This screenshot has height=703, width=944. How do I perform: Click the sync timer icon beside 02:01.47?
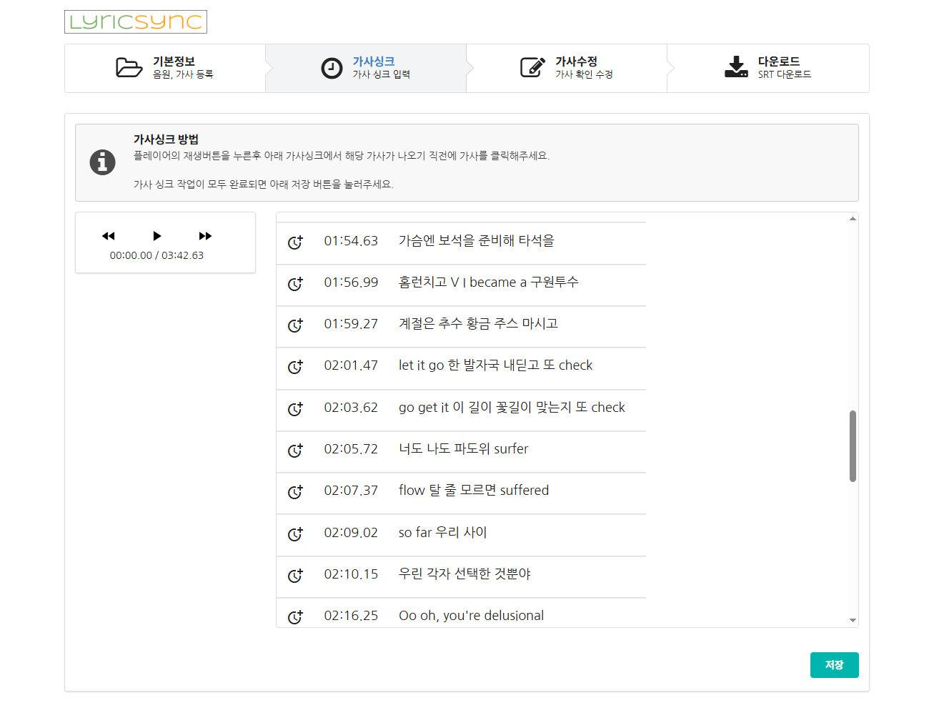tap(295, 367)
